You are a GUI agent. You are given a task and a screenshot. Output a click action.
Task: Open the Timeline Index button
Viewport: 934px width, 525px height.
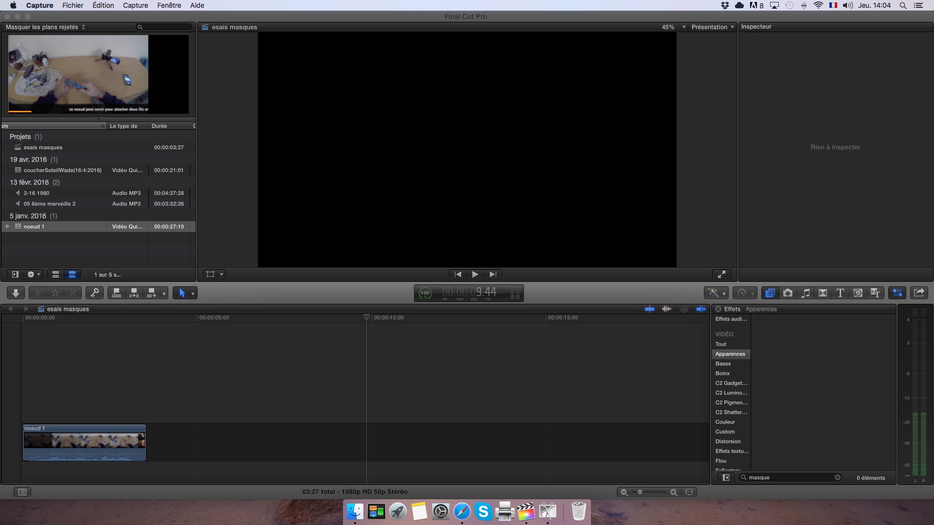coord(22,492)
